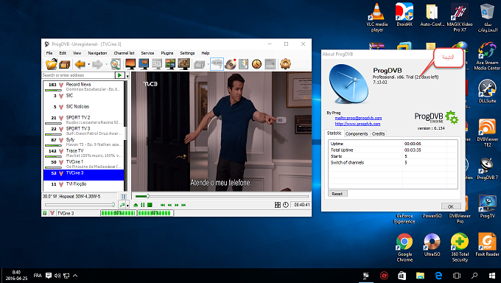This screenshot has height=283, width=501.
Task: Open Microsoft Edge from the taskbar
Action: (x=438, y=276)
